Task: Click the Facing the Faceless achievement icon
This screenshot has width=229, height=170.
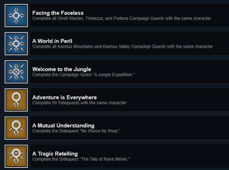Action: (16, 16)
